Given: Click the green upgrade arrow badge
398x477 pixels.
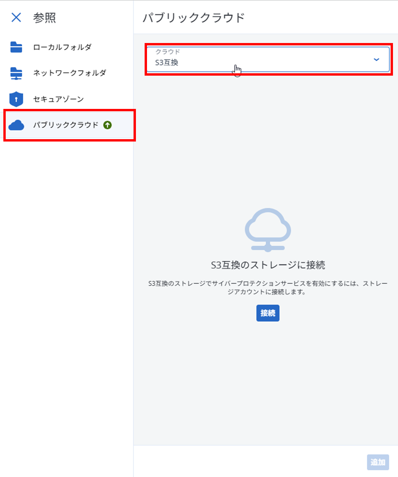Looking at the screenshot, I should (107, 125).
